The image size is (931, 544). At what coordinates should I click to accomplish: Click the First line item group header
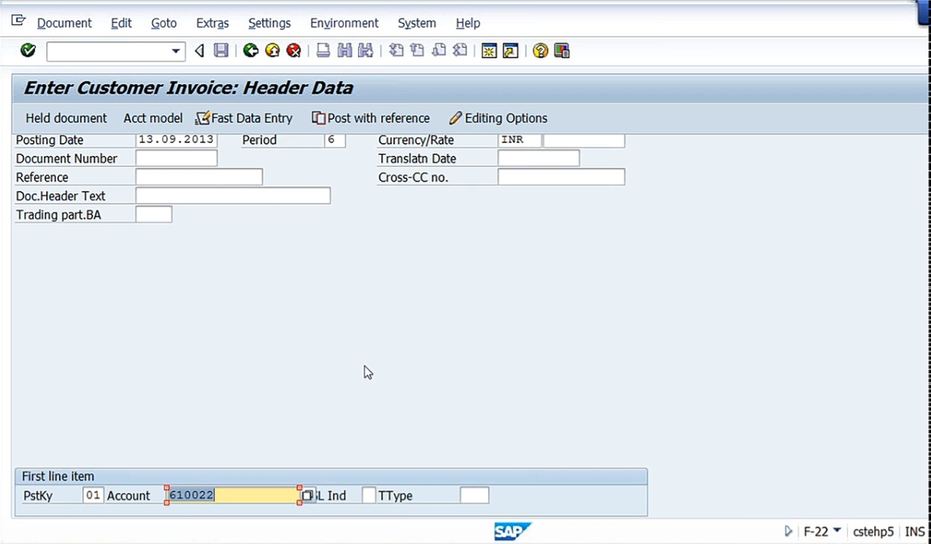point(331,476)
